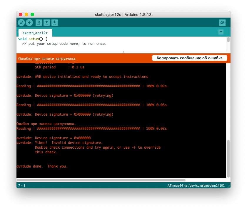Click the Upload arrow button

click(x=29, y=23)
